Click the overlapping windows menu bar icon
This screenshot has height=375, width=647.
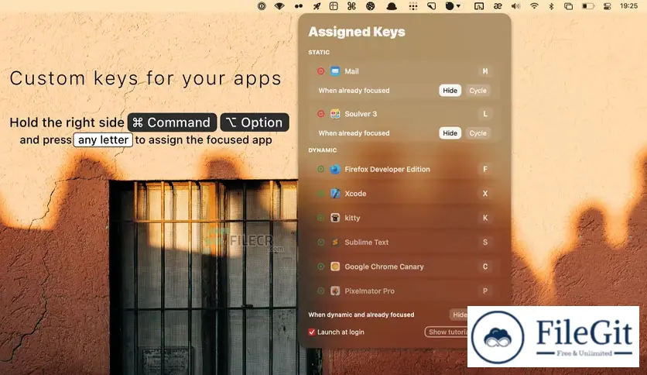(x=569, y=6)
